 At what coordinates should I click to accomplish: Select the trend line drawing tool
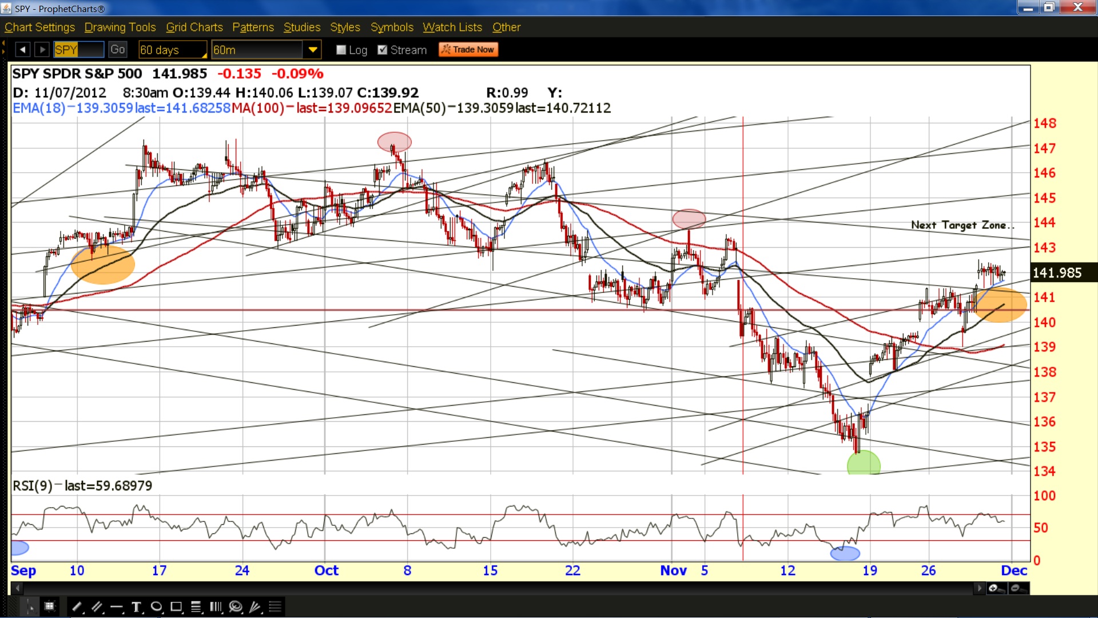point(77,607)
